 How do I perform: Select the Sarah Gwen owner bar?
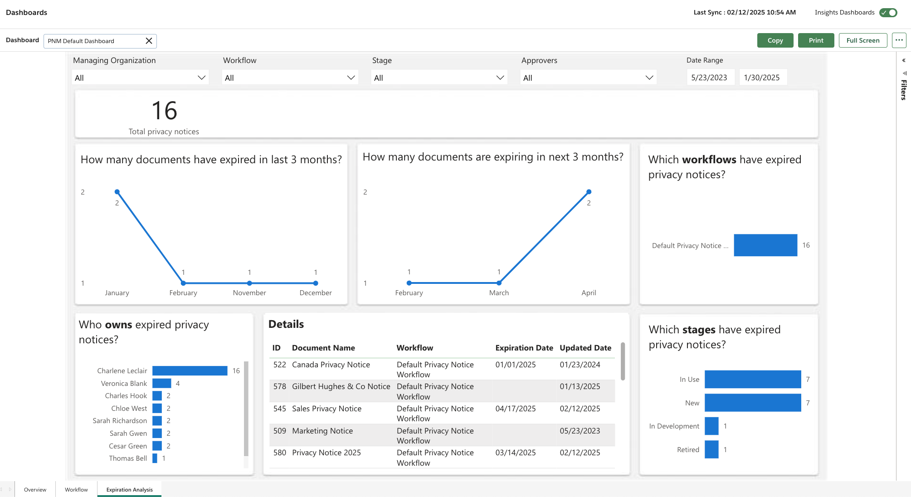point(157,434)
